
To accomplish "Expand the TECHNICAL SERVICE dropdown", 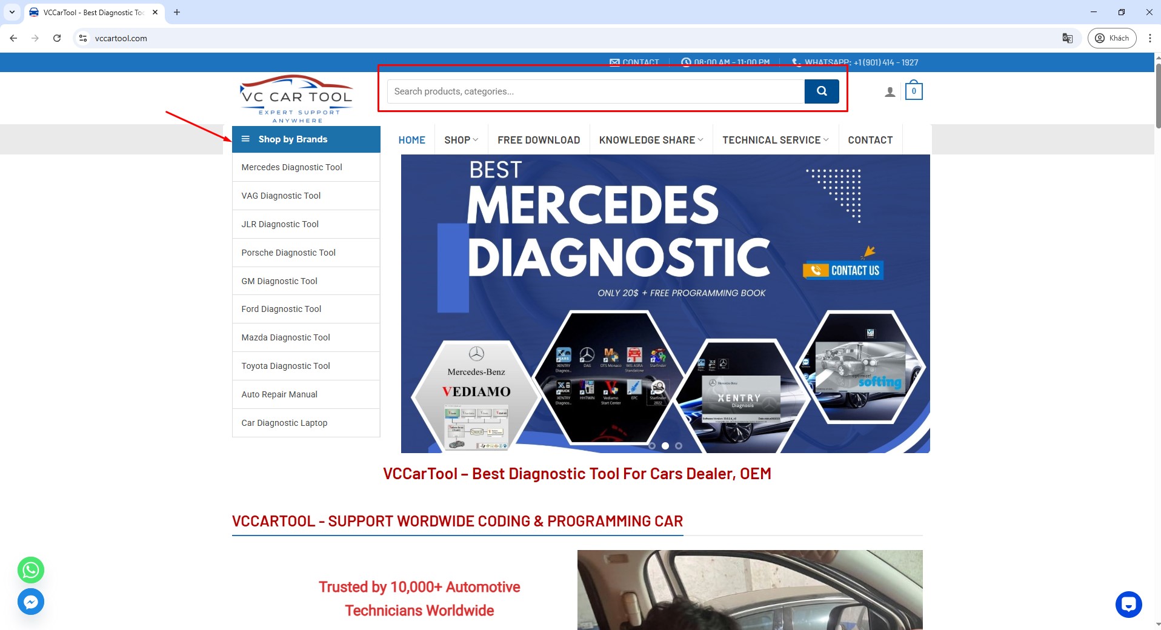I will click(775, 140).
